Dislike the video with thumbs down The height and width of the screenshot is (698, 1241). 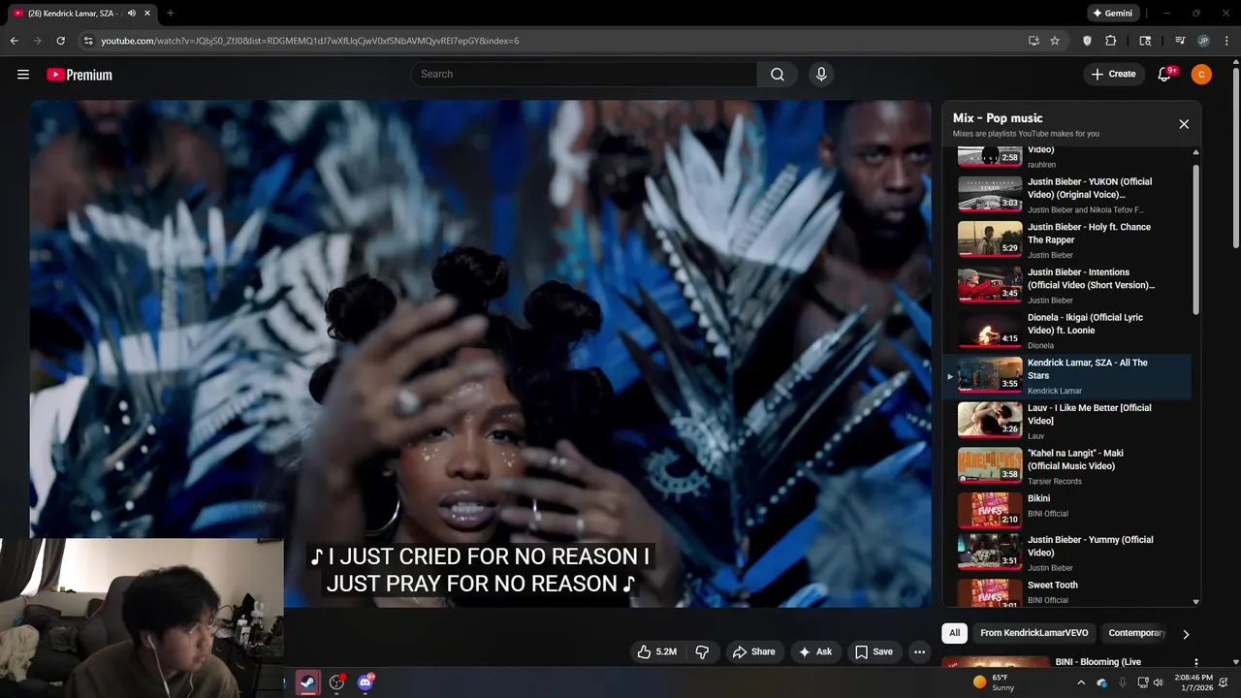point(702,651)
